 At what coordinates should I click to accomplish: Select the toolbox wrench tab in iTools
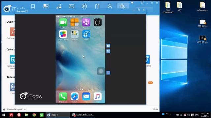[x=123, y=6]
